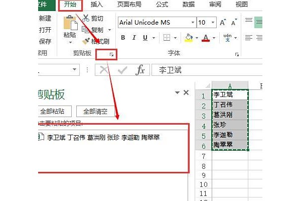
Task: Click the highlighted middle align icon
Action: 258,22
